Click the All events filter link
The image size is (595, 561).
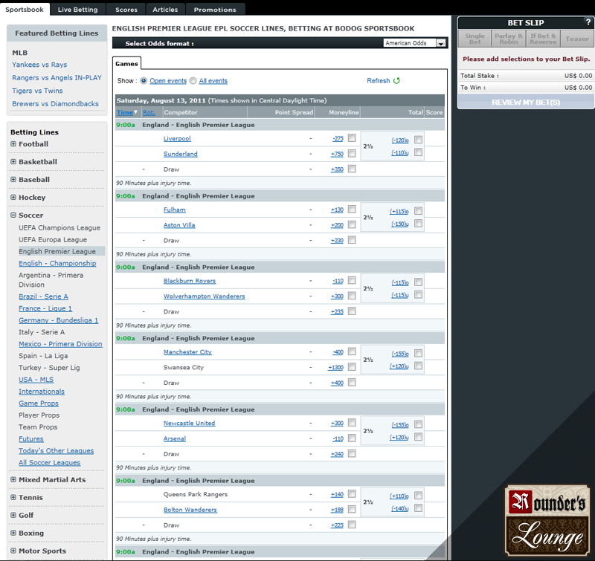coord(213,81)
